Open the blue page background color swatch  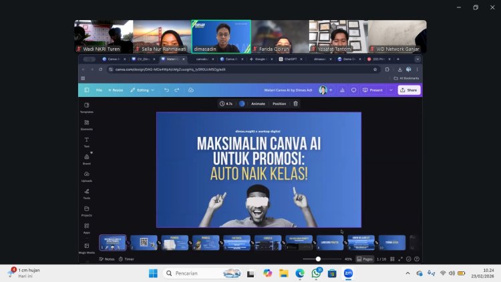[x=242, y=104]
